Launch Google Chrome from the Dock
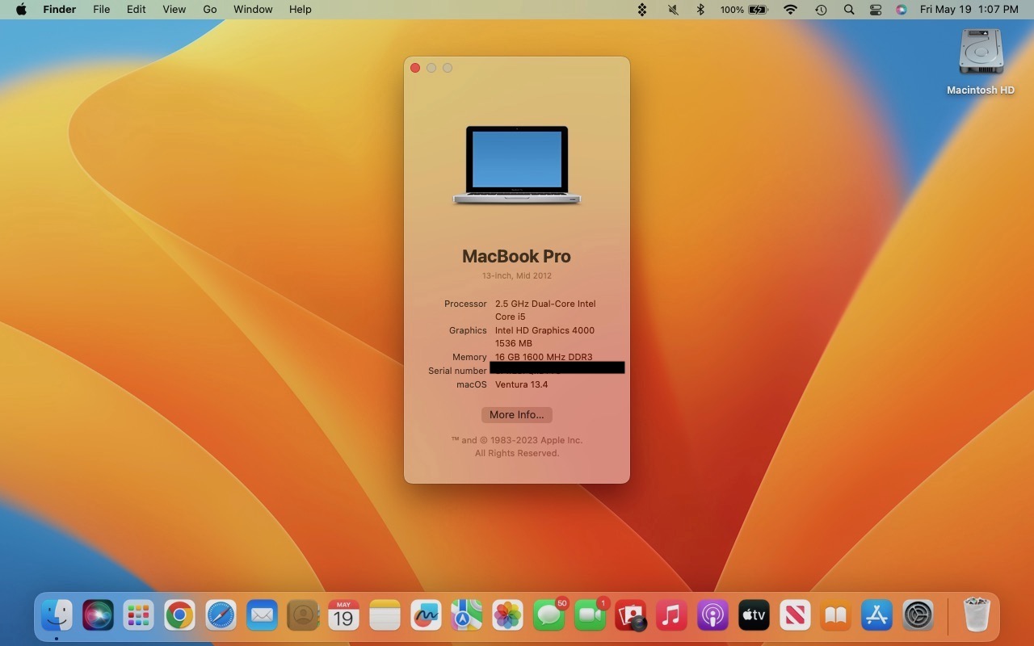Image resolution: width=1034 pixels, height=646 pixels. 180,616
